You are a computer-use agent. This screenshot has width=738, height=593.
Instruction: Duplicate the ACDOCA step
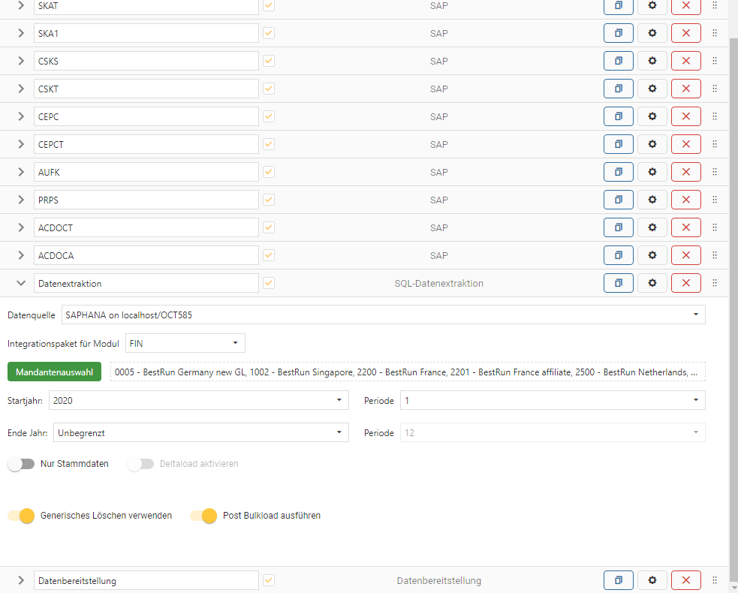tap(618, 255)
